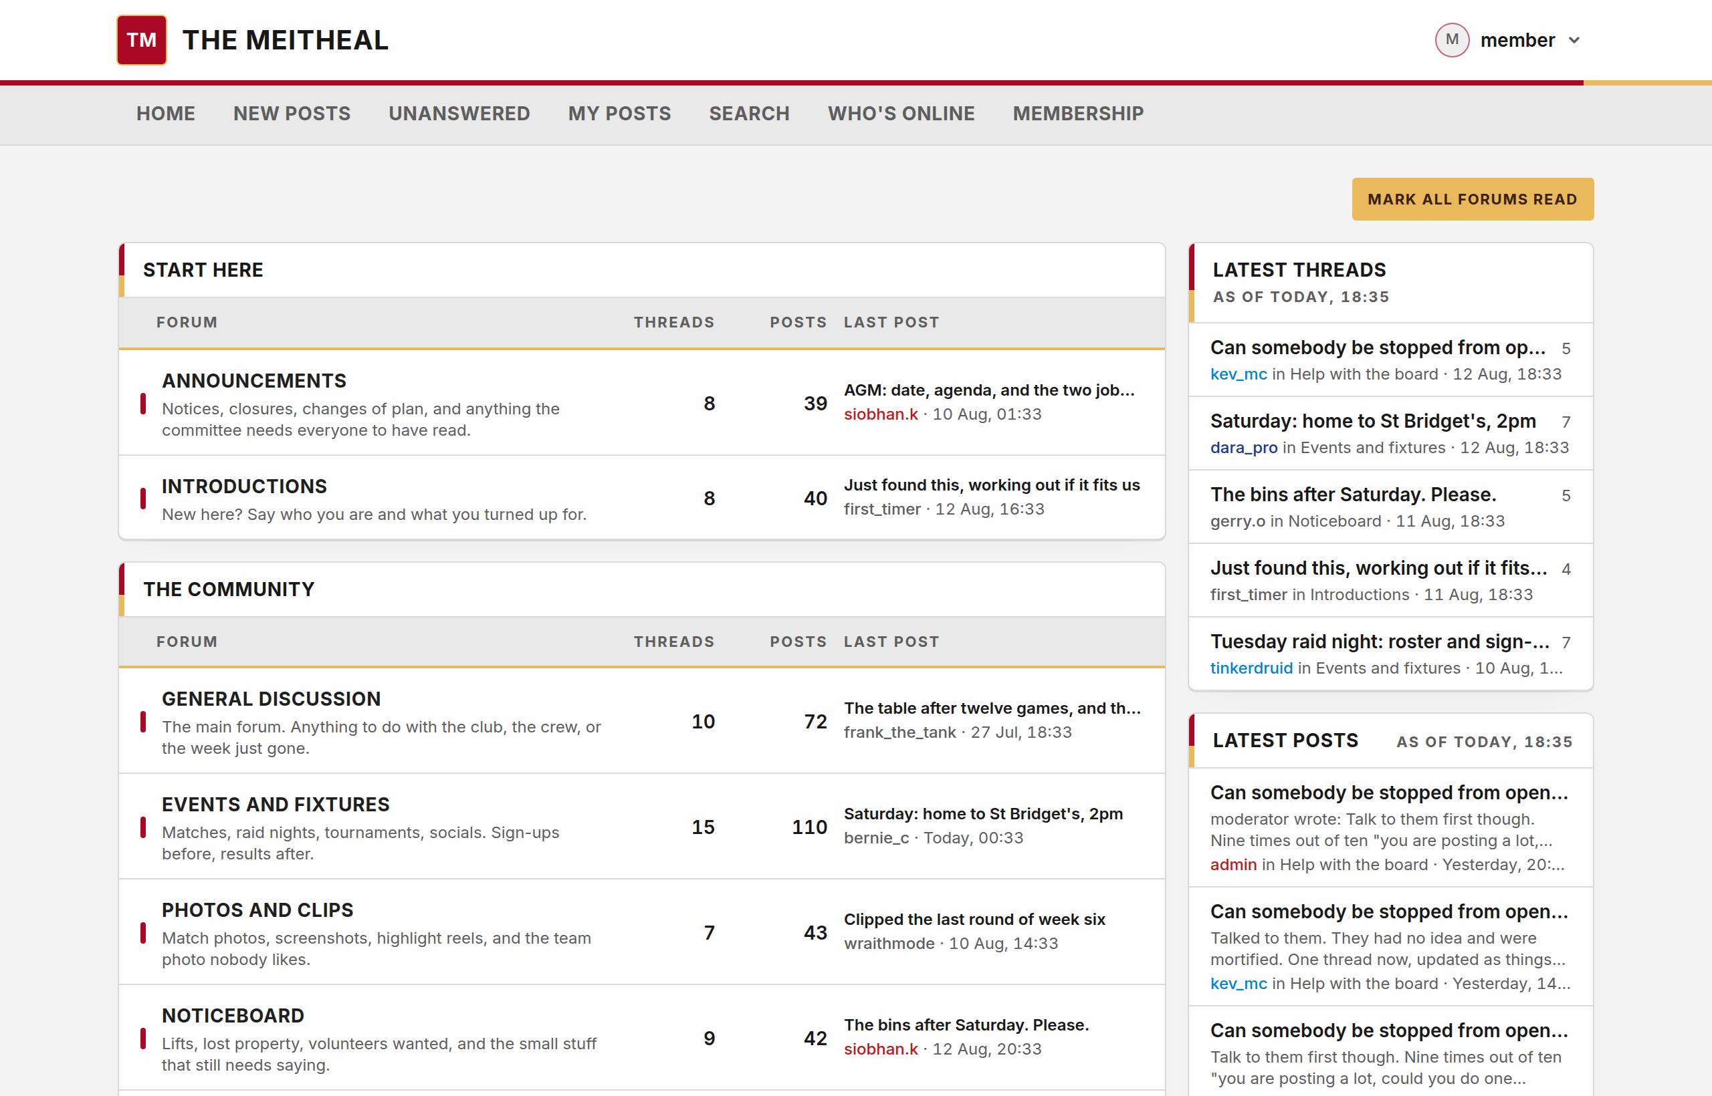
Task: Open latest thread 'Just found this, working out if it fits...'
Action: tap(1379, 568)
